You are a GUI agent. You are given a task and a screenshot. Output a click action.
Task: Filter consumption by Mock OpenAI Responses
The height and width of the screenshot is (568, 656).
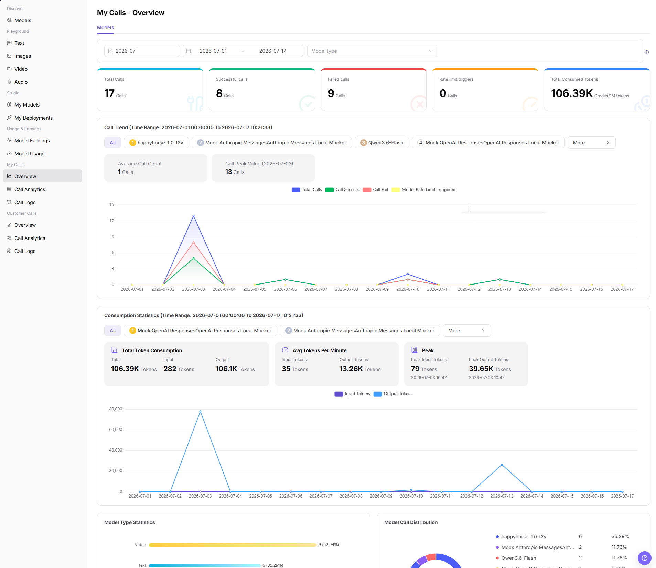(x=200, y=331)
